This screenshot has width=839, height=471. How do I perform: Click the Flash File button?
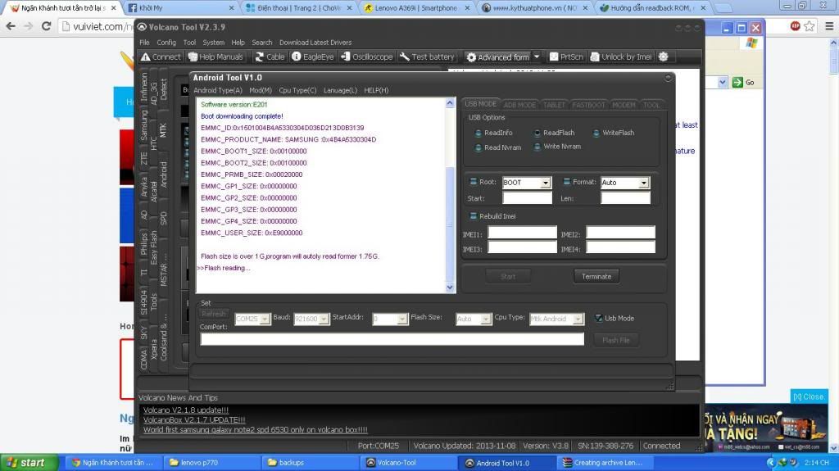616,341
